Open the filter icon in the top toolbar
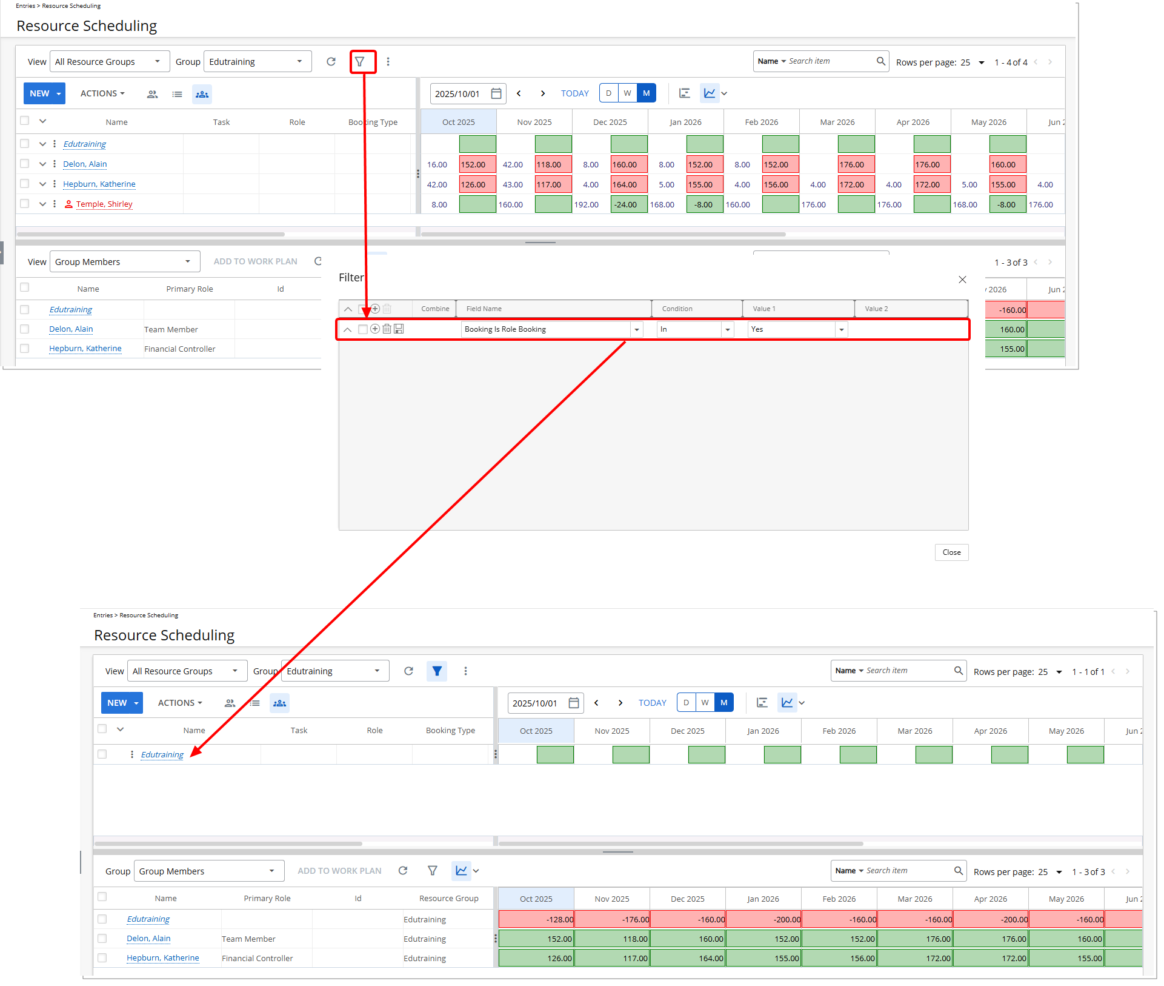Screen dimensions: 1164x986 [361, 61]
